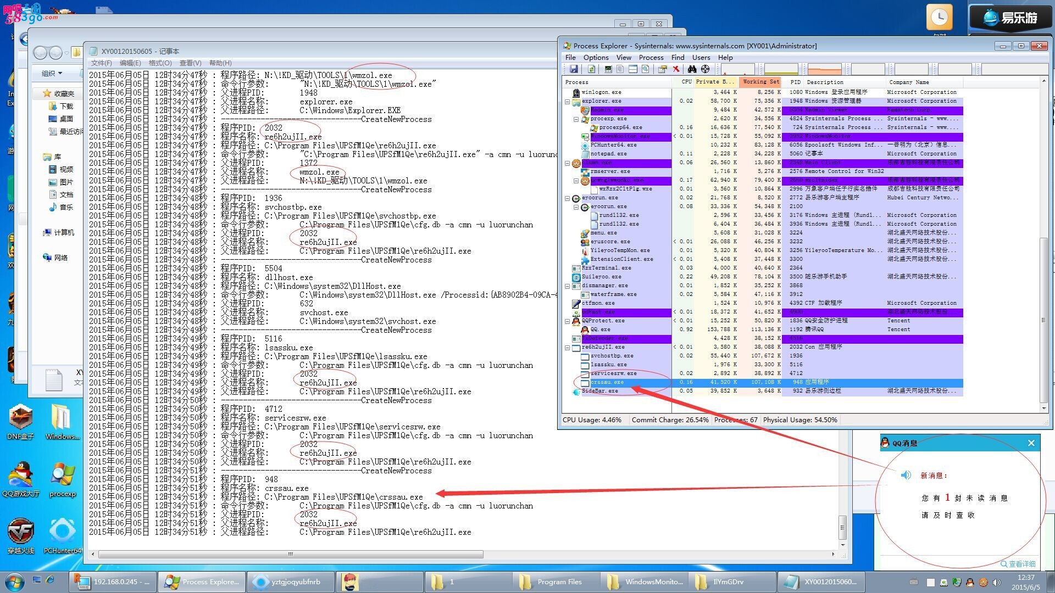The width and height of the screenshot is (1055, 593).
Task: Select the ctfmon.exe process row
Action: 763,303
